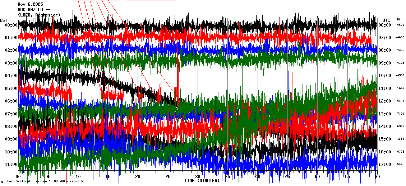The height and width of the screenshot is (186, 406).
Task: Click the 45 minute mark on time axis
Action: [x=287, y=177]
